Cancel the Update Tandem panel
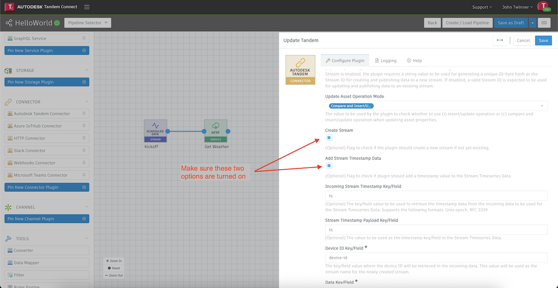This screenshot has width=558, height=288. [523, 40]
